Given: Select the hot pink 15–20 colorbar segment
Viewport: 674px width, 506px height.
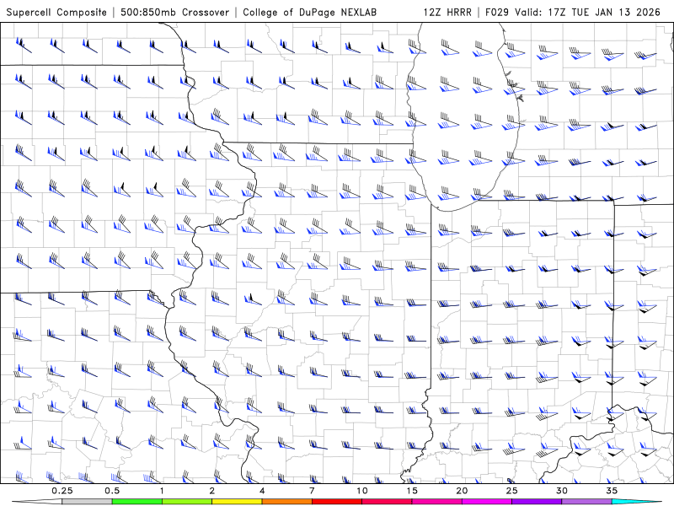Looking at the screenshot, I should coord(436,502).
